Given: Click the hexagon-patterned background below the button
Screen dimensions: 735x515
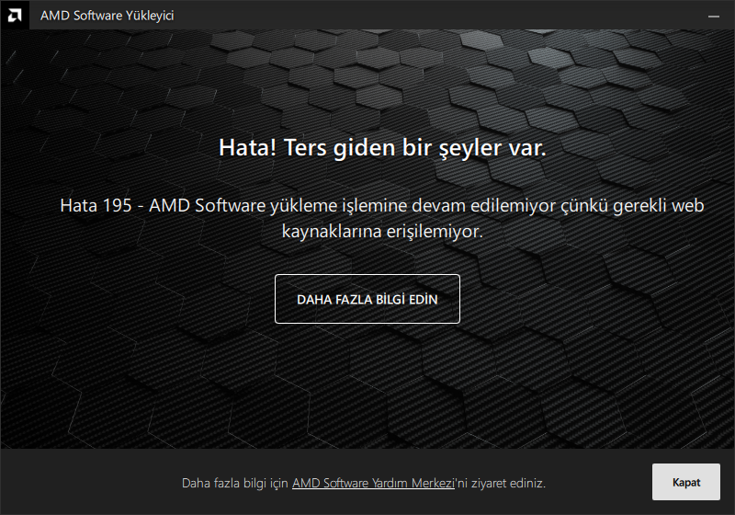Looking at the screenshot, I should coord(367,384).
